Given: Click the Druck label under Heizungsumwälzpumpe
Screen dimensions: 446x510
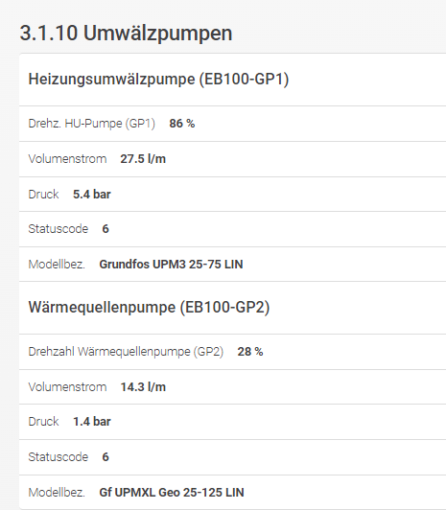Looking at the screenshot, I should click(x=43, y=195).
